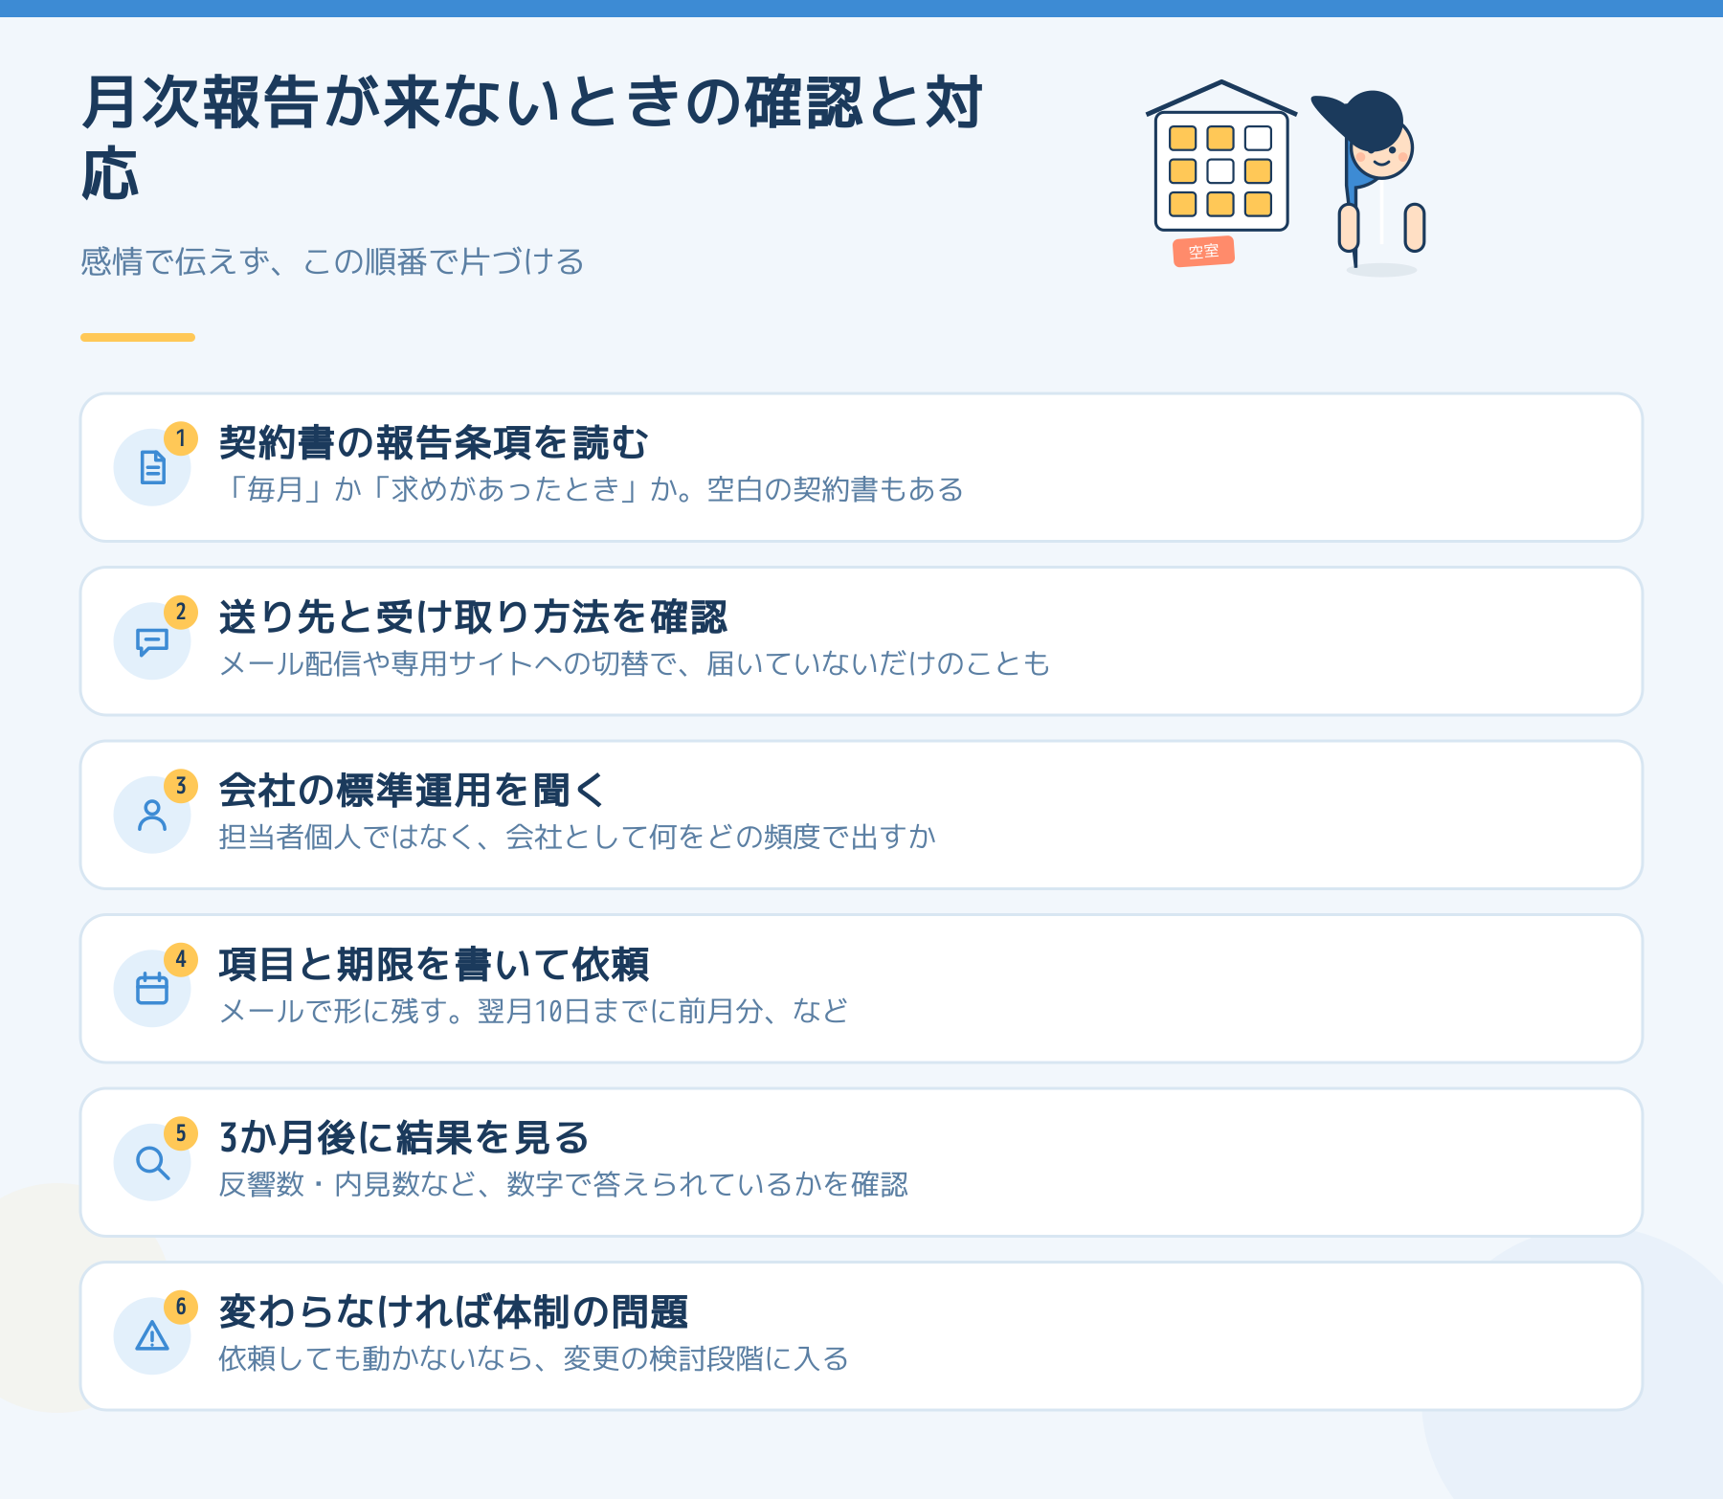
Task: Select heading 送り先と受け取り方法を確認
Action: 473,617
